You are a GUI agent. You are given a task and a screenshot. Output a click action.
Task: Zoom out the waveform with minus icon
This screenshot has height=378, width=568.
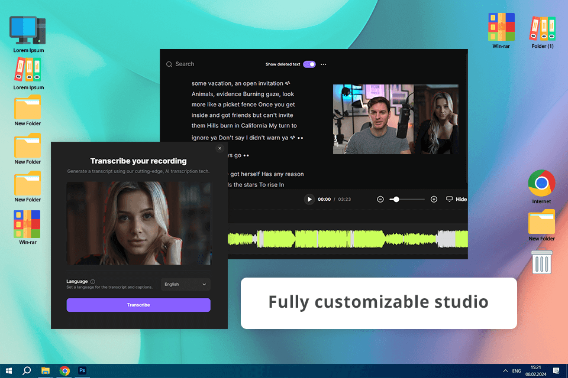380,199
